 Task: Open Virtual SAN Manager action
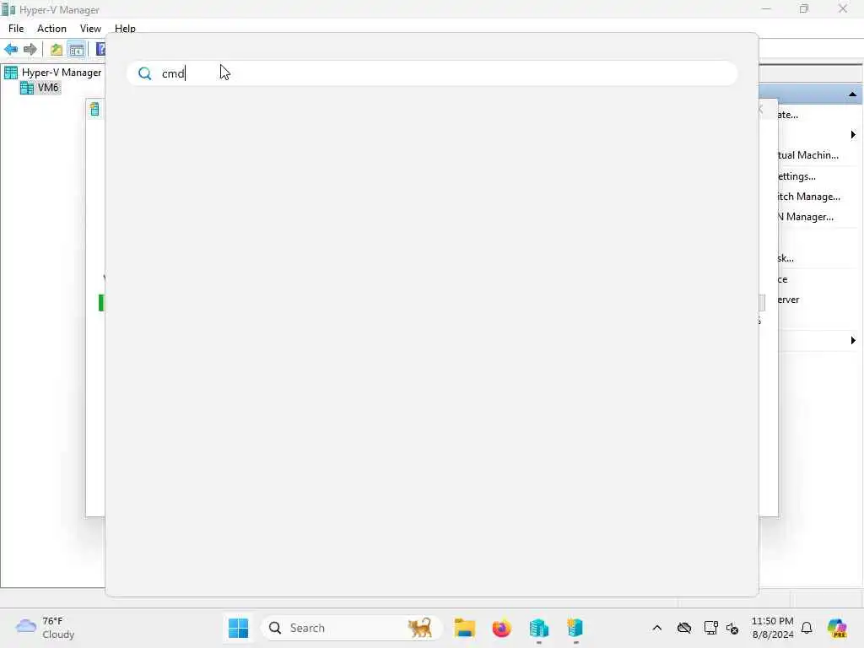coord(805,217)
